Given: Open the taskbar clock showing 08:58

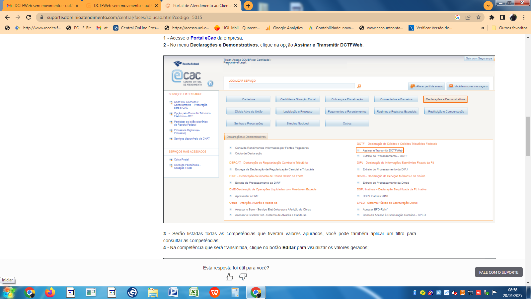Looking at the screenshot, I should tap(512, 293).
